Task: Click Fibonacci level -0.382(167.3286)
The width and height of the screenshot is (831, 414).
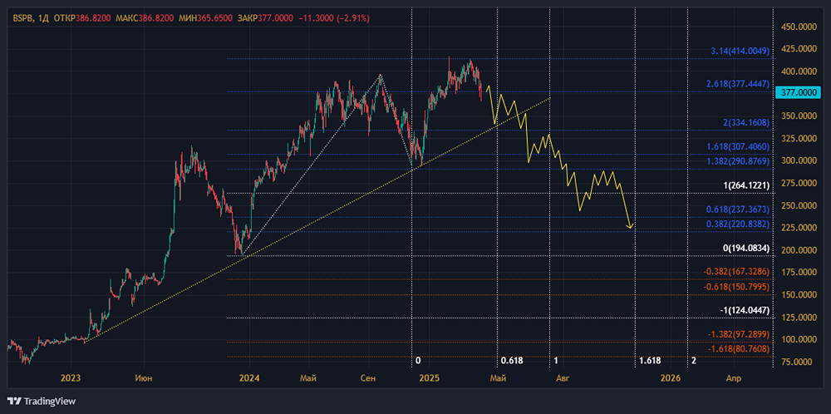Action: click(736, 271)
